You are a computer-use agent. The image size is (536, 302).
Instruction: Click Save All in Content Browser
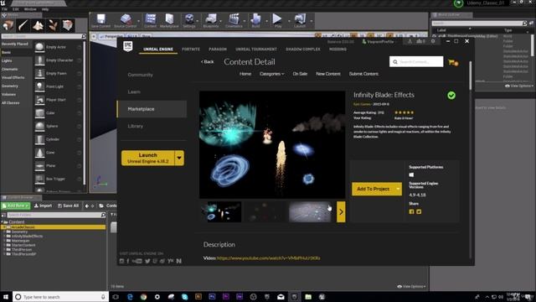click(68, 206)
